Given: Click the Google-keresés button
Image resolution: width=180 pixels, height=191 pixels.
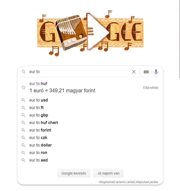Looking at the screenshot, I should click(74, 173).
